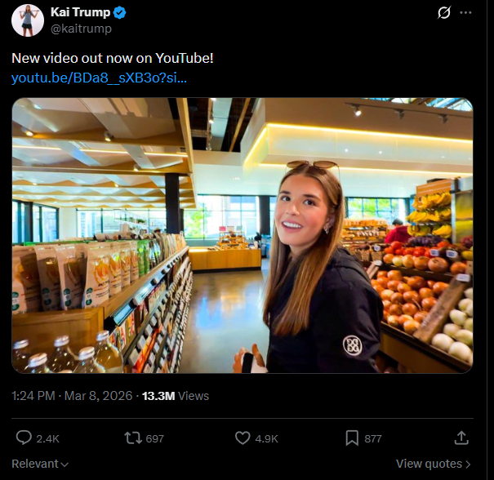Viewport: 494px width, 480px height.
Task: Click the 697 repost count number
Action: pos(154,438)
